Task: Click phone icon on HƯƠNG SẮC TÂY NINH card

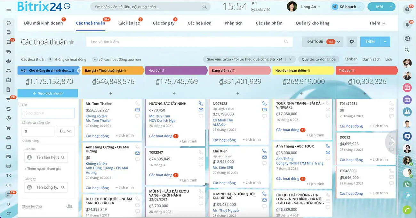Action: 201,104
